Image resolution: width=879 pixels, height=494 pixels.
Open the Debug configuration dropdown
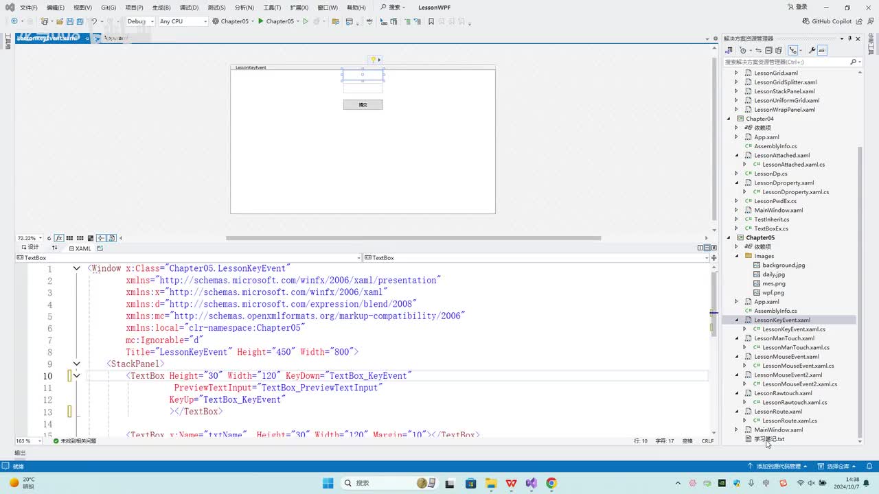pos(139,21)
